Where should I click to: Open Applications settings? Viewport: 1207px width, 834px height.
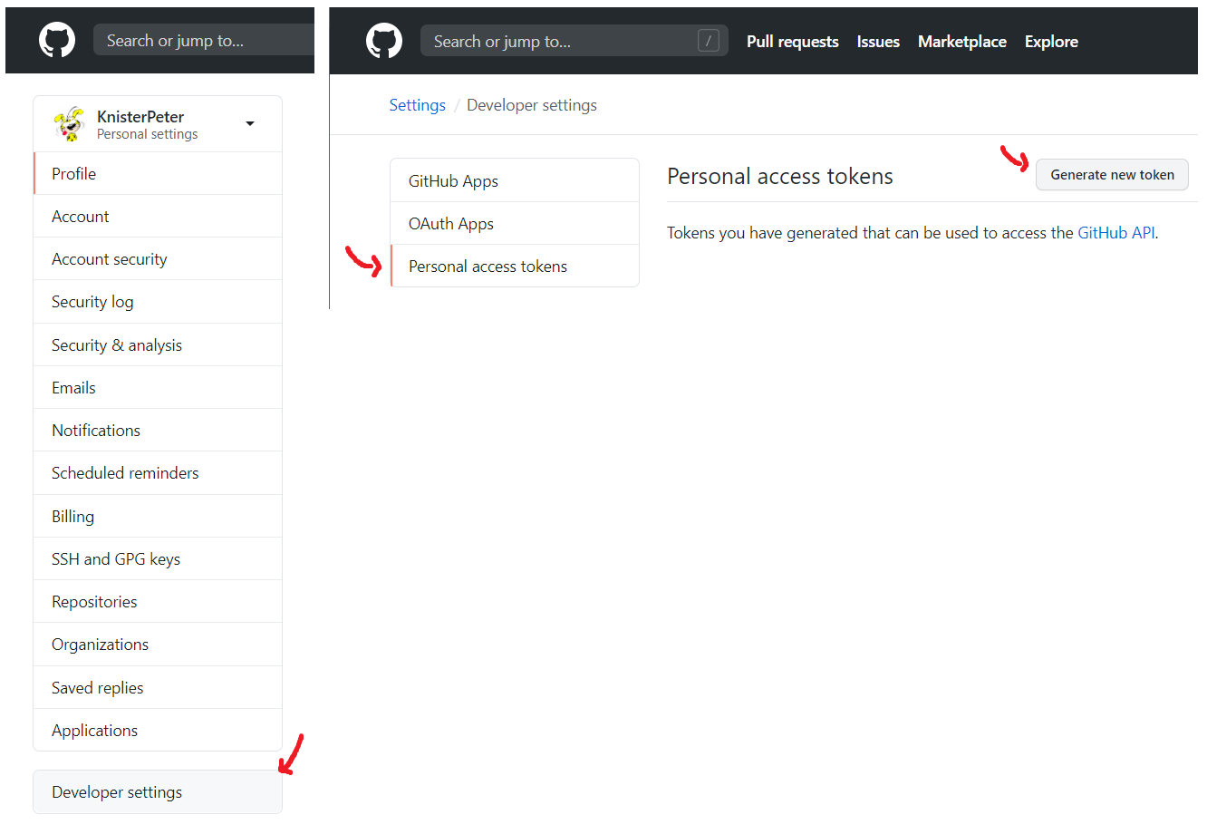[x=158, y=730]
